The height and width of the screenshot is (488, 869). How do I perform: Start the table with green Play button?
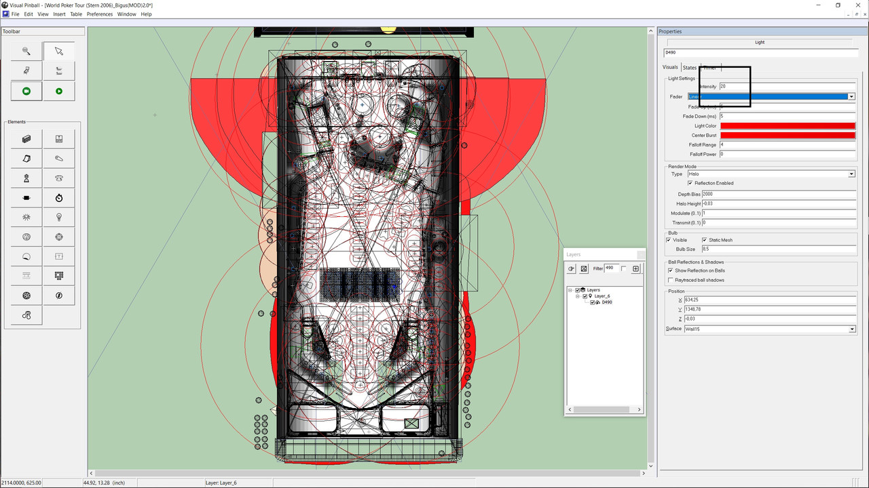[x=59, y=91]
